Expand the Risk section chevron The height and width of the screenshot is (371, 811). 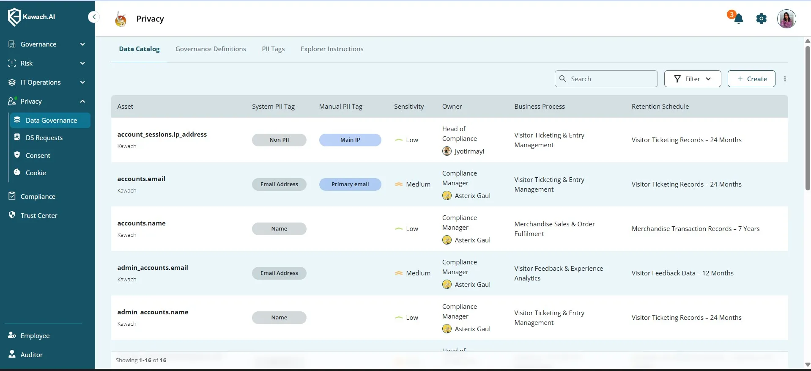pos(82,63)
